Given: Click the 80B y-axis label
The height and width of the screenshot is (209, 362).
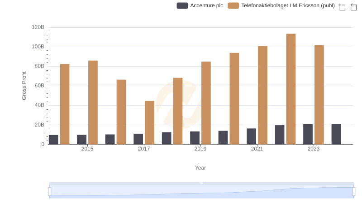Looking at the screenshot, I should 39,66.
